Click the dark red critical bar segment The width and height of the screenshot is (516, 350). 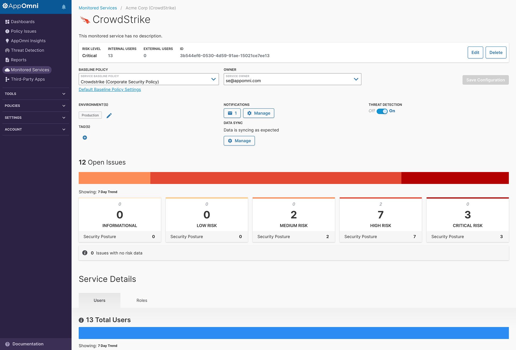pos(455,178)
